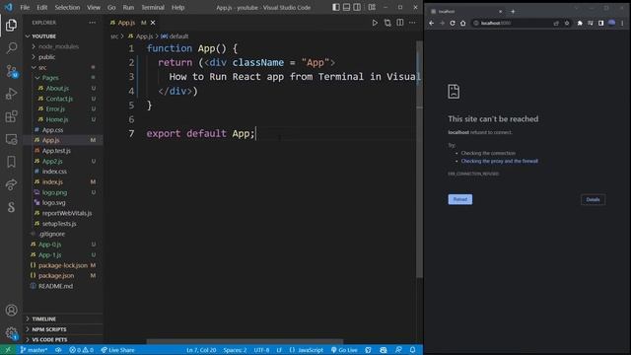Screen dimensions: 631x355
Task: Open the Terminal menu
Action: (x=153, y=7)
